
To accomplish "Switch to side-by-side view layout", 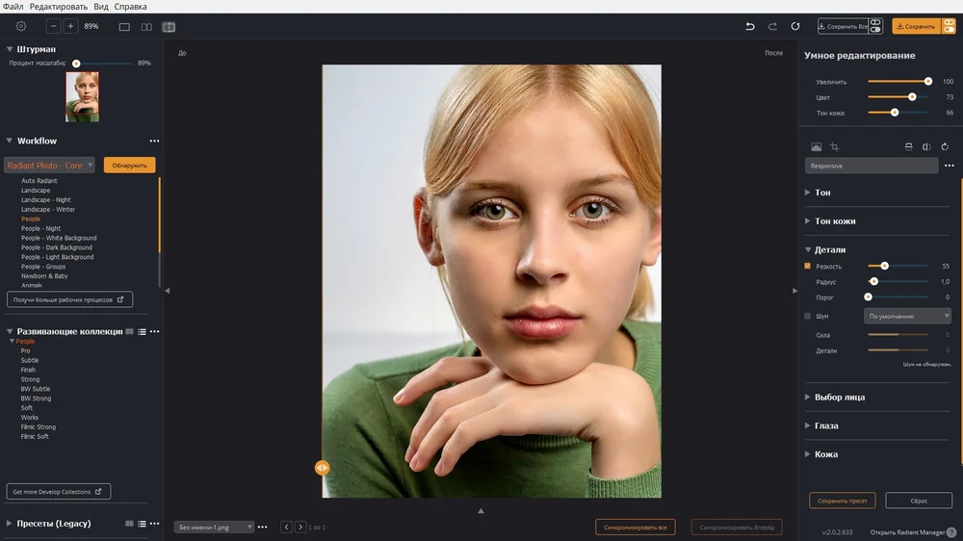I will [146, 27].
